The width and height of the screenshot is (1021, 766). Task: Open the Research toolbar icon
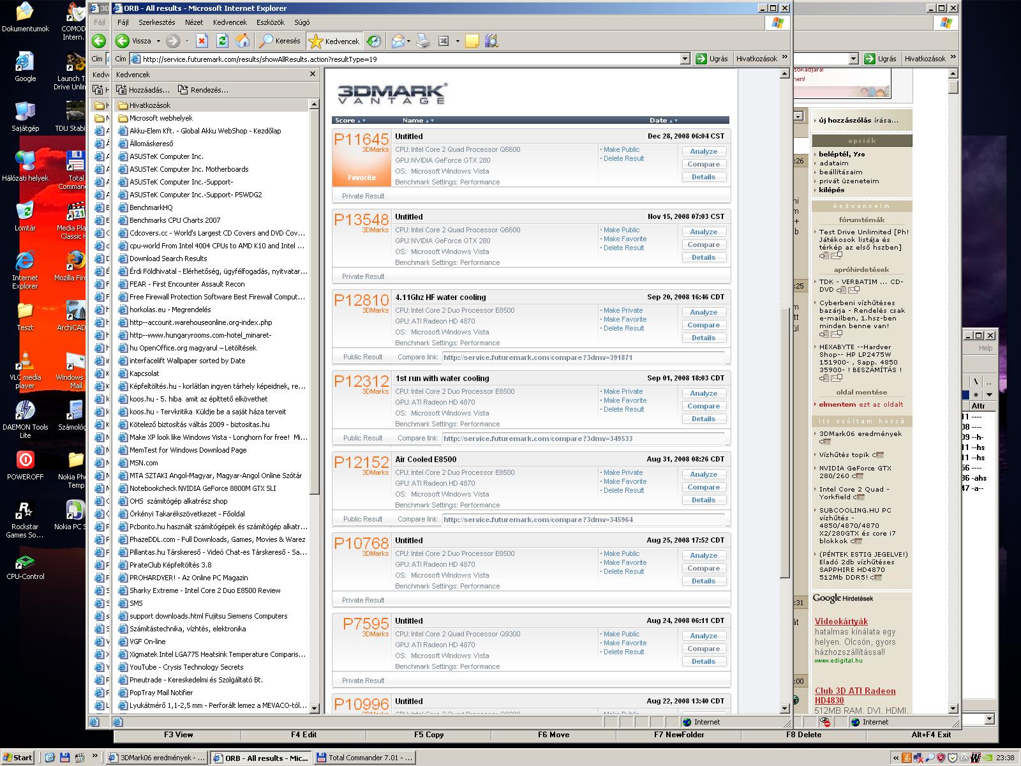point(491,41)
